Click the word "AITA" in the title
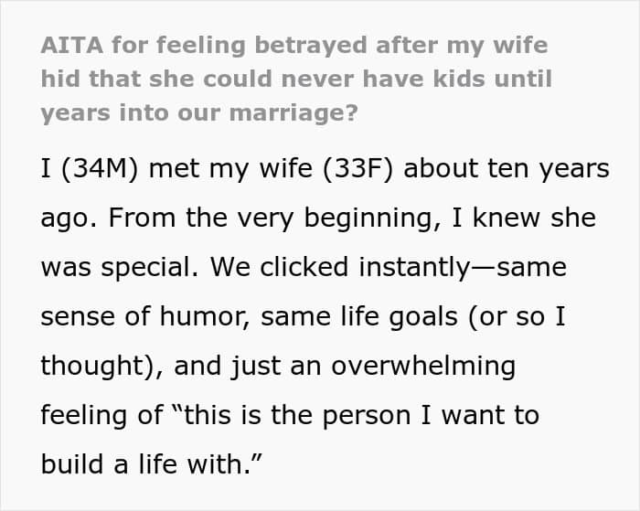This screenshot has height=511, width=640. pos(72,46)
